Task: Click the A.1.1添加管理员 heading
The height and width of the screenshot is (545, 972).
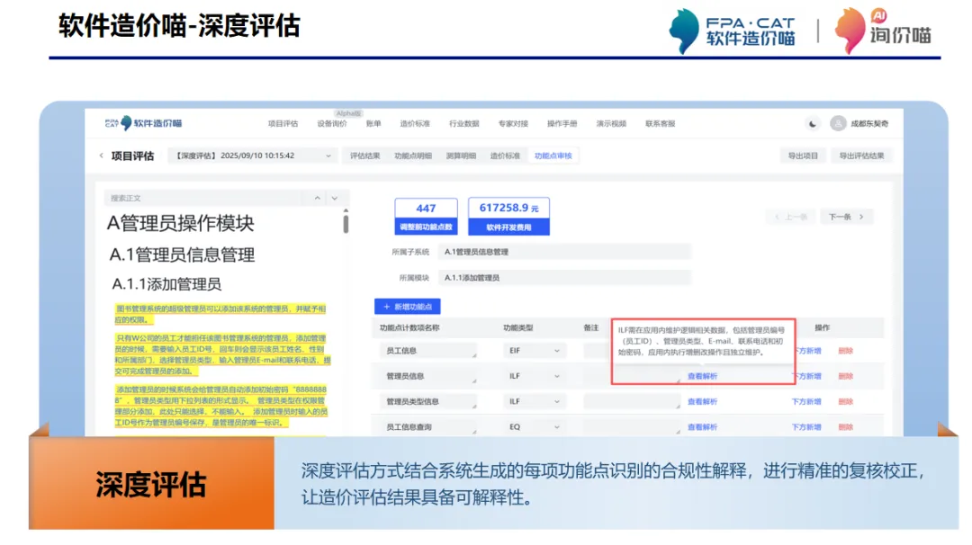Action: (166, 284)
